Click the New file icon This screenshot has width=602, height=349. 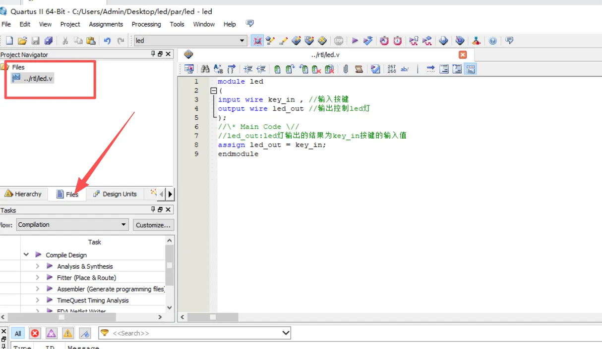pyautogui.click(x=9, y=41)
